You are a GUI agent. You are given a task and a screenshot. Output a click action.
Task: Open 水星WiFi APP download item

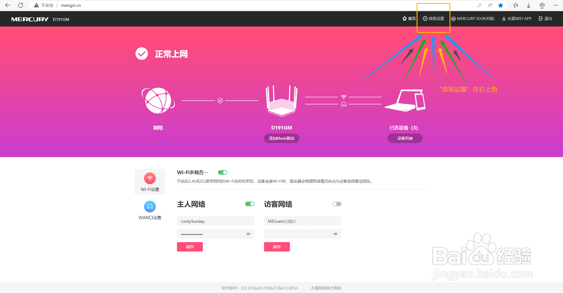coord(517,19)
